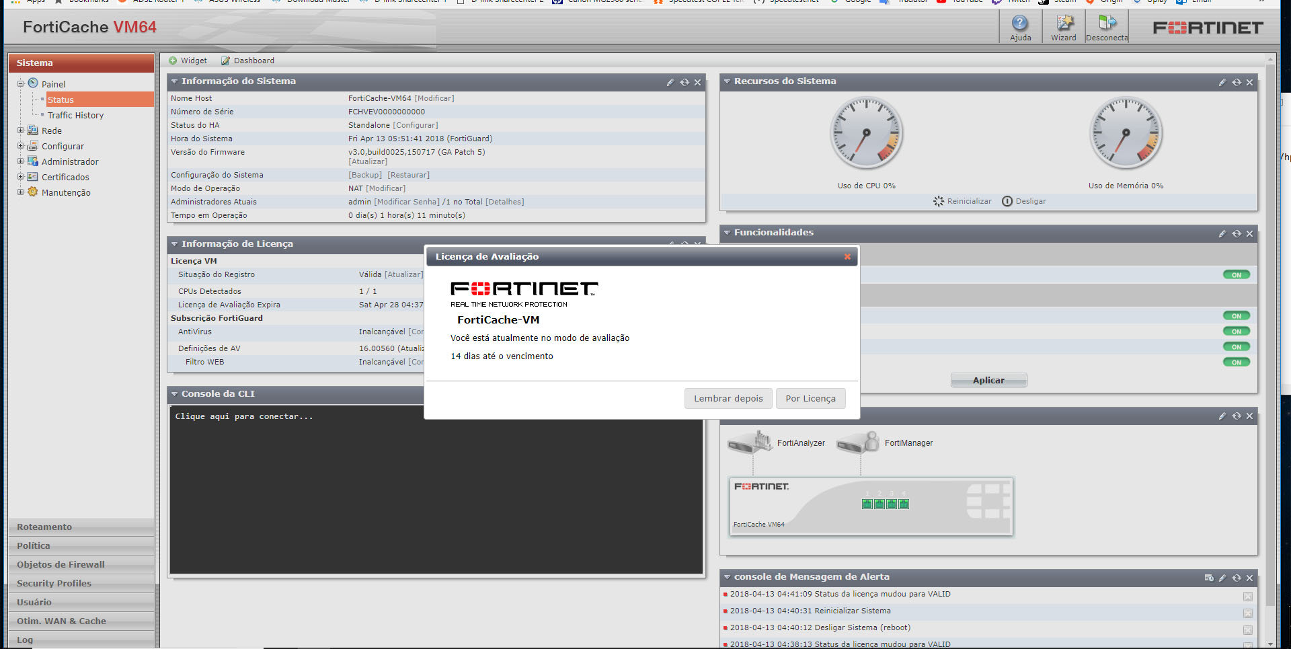Refresh the Funcionalidades widget
This screenshot has width=1291, height=649.
(1237, 233)
